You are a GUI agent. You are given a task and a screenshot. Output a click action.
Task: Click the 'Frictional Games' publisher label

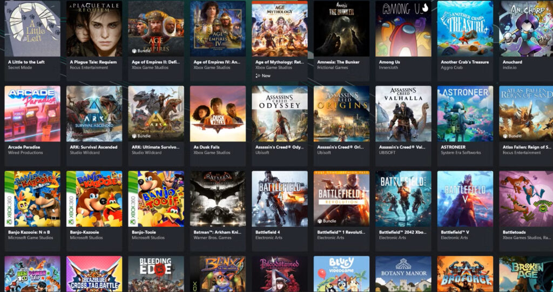coord(333,67)
